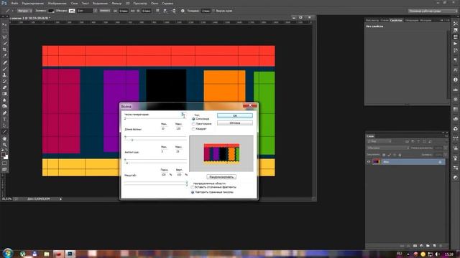Screen dimensions: 460x258
Task: Open path arrangement options icon
Action: [x=173, y=11]
